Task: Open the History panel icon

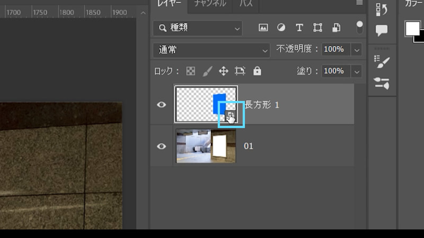Action: click(382, 10)
